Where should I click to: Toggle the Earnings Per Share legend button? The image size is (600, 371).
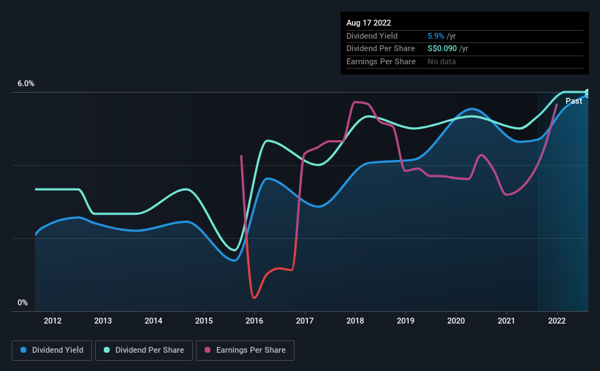coord(245,351)
